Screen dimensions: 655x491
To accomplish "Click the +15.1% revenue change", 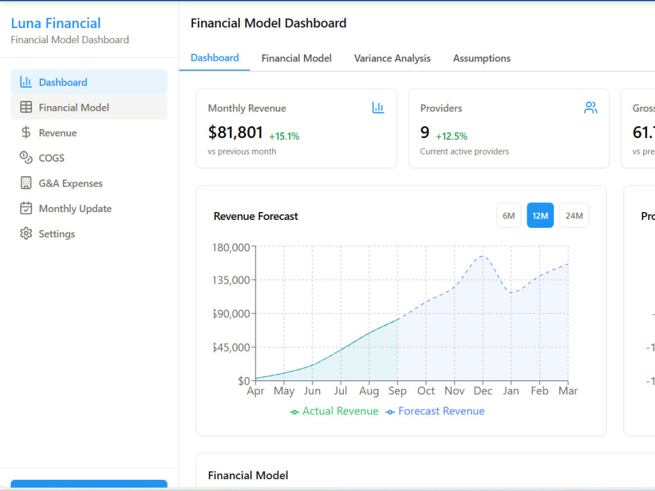I will point(284,136).
